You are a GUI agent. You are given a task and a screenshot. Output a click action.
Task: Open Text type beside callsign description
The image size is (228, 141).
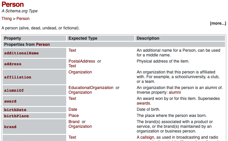[72, 137]
